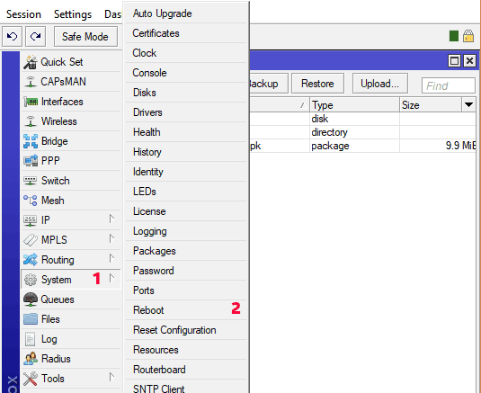Image resolution: width=481 pixels, height=393 pixels.
Task: Click the padlock secure-connection icon
Action: pyautogui.click(x=468, y=36)
